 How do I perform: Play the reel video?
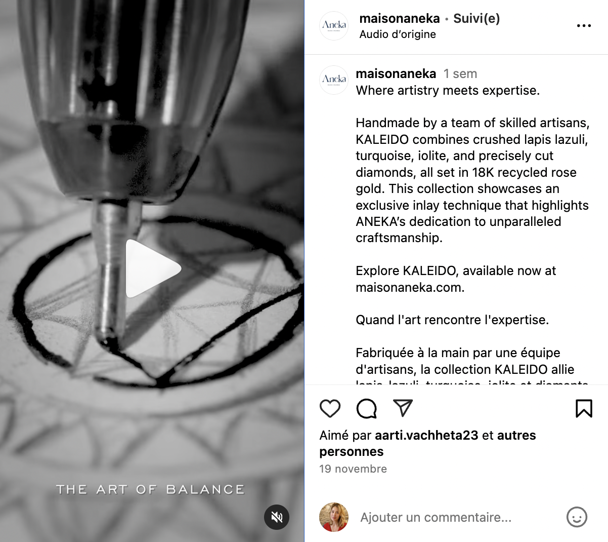(x=152, y=268)
